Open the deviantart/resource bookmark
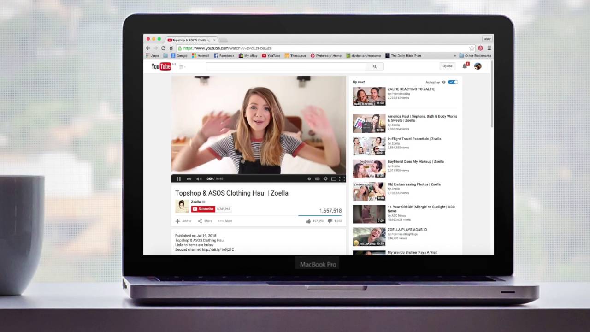Screen dimensions: 590x332 click(364, 56)
